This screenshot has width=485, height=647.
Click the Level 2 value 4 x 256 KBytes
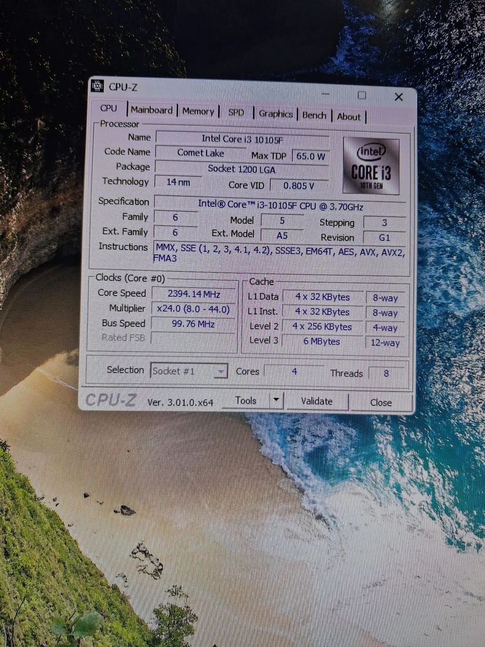coord(322,327)
